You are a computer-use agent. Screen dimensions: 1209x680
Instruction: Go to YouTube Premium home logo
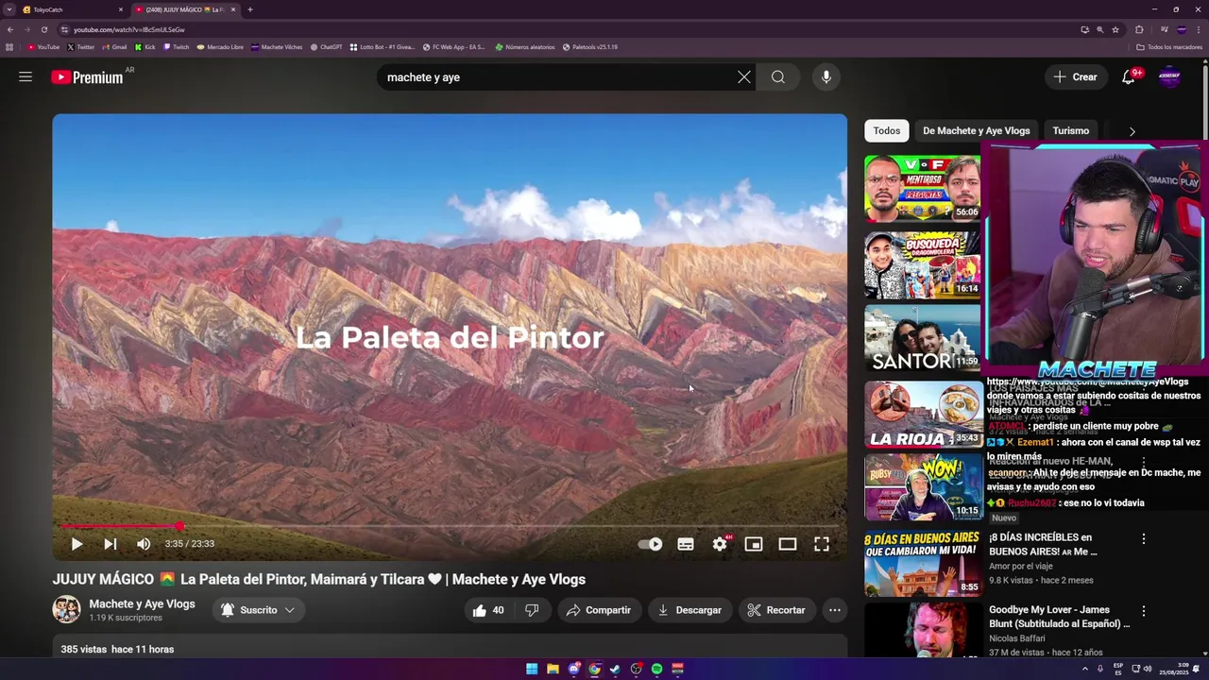(87, 77)
